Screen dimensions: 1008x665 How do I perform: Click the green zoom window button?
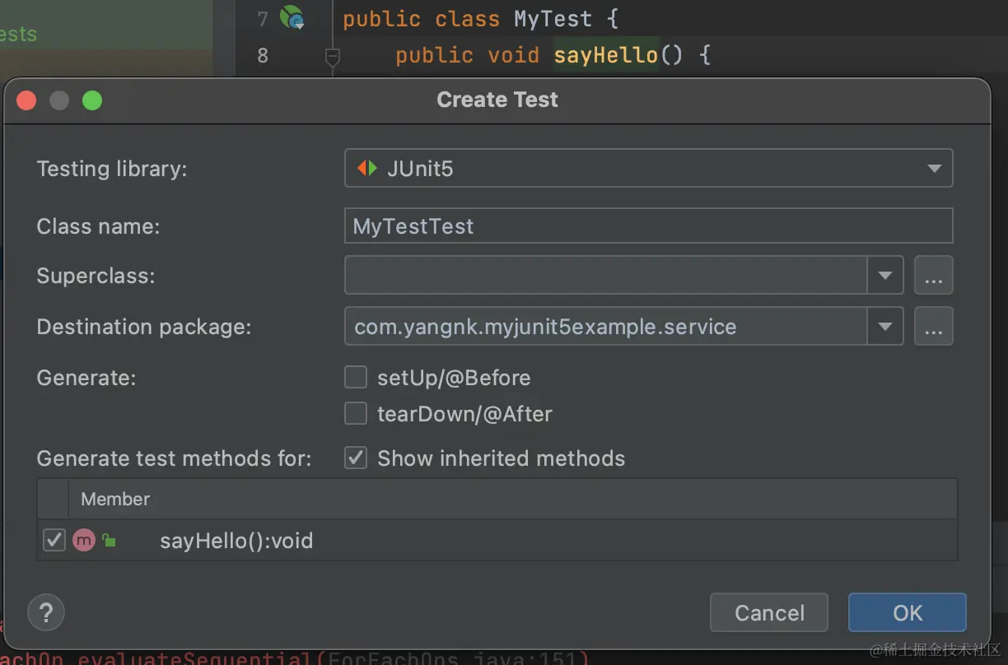point(92,100)
